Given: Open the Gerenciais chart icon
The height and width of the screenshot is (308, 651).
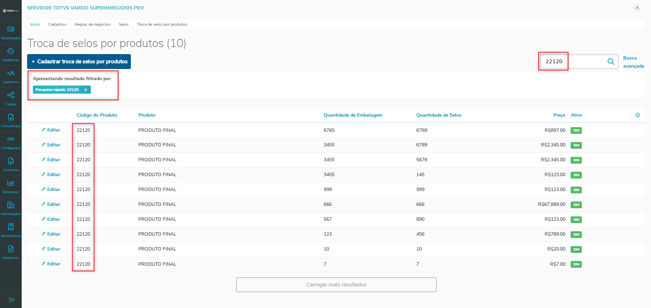Looking at the screenshot, I should tap(11, 183).
